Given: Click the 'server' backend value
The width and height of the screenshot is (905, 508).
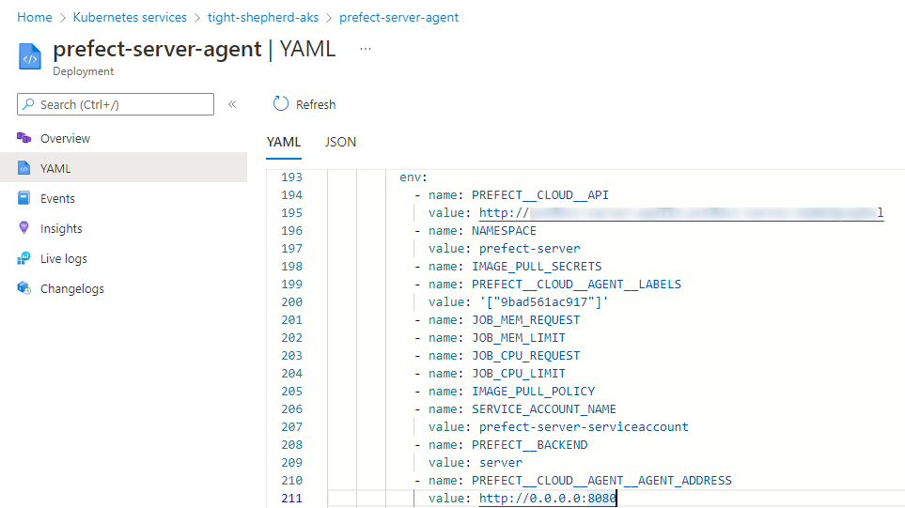Looking at the screenshot, I should 500,463.
